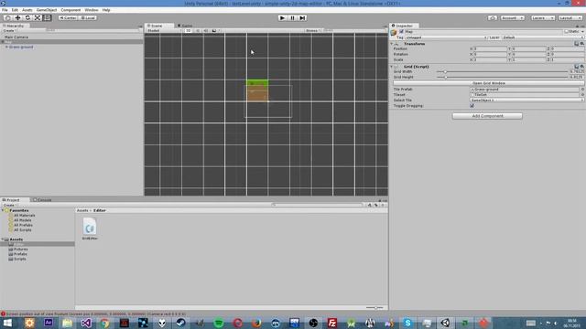Image resolution: width=586 pixels, height=329 pixels.
Task: Select the Rotate tool
Action: (x=27, y=18)
